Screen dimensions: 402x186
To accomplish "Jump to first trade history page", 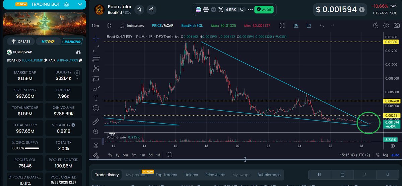I will coord(365,175).
